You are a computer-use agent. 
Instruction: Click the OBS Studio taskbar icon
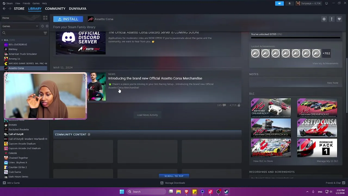coord(218,192)
